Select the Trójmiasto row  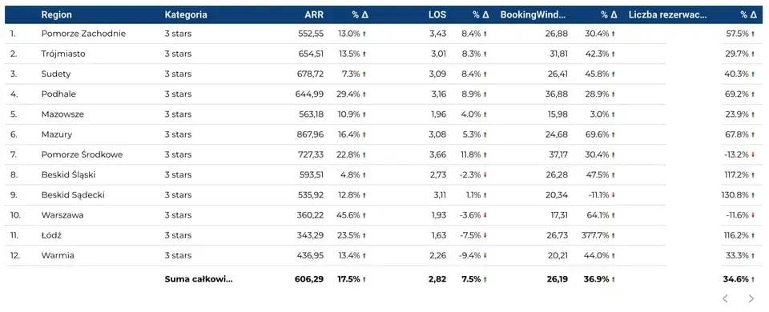coord(384,54)
